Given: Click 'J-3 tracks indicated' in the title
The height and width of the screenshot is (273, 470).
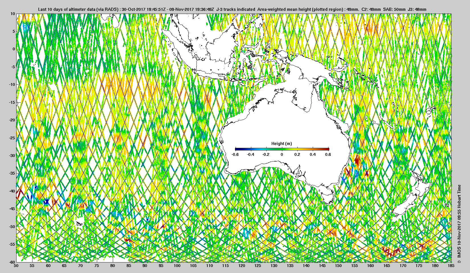Looking at the screenshot, I should point(236,9).
